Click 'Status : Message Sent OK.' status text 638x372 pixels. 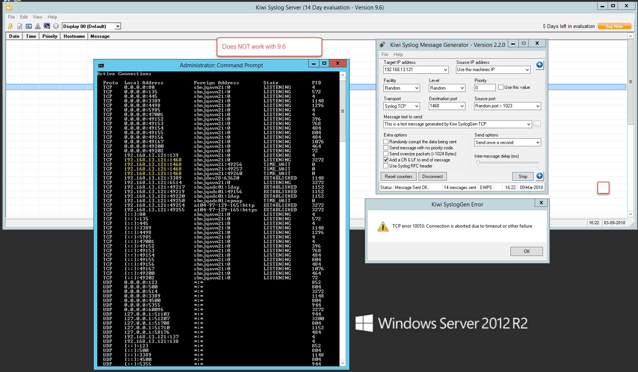[x=404, y=188]
